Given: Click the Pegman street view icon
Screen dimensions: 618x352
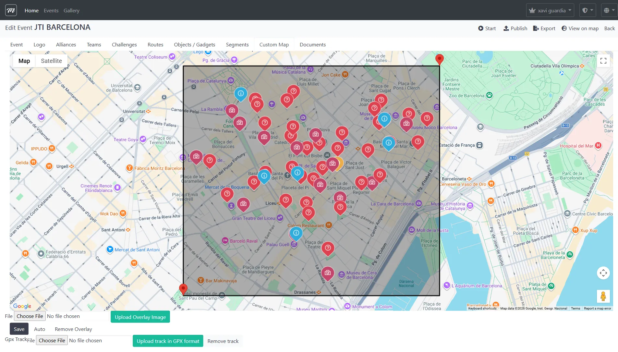Looking at the screenshot, I should tap(603, 296).
